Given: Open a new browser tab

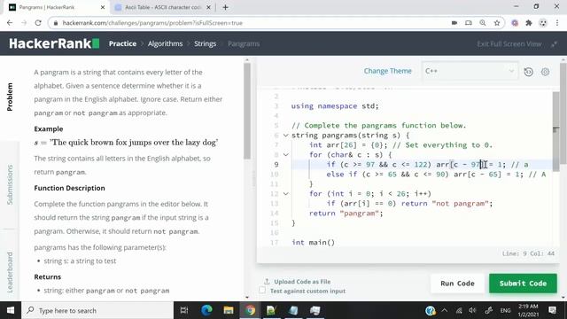Looking at the screenshot, I should tap(225, 7).
